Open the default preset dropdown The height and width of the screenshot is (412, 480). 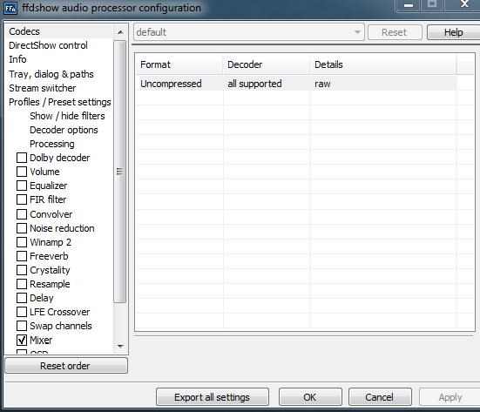click(249, 32)
